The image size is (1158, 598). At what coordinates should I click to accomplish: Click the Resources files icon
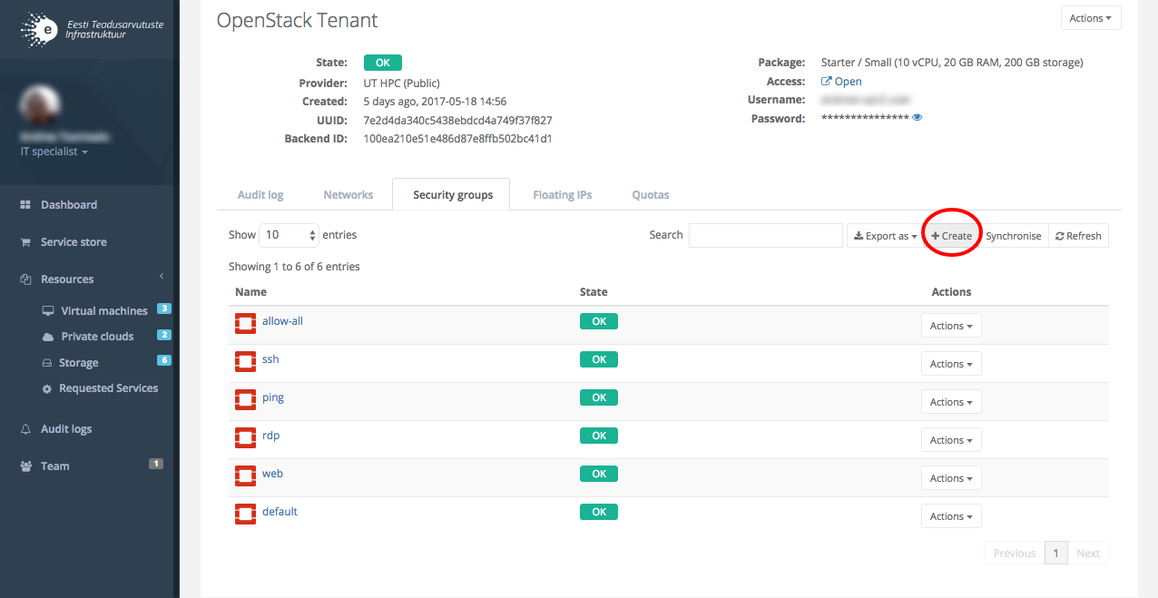pyautogui.click(x=25, y=279)
